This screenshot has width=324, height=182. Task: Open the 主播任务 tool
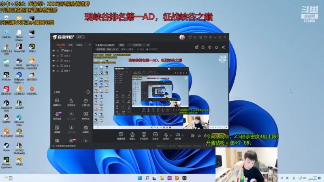[85, 102]
